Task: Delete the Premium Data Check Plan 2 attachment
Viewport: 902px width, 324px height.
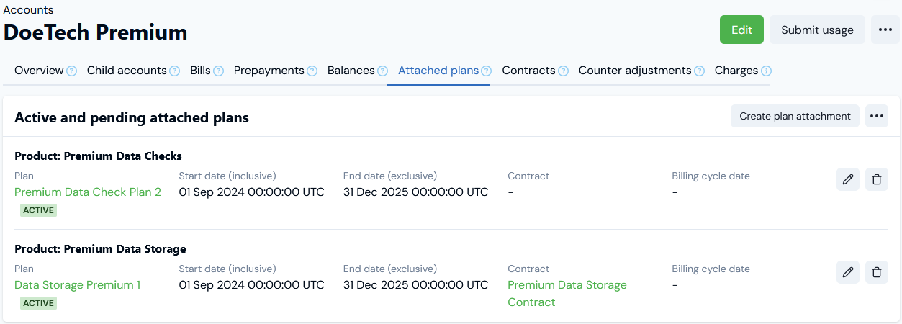Action: pyautogui.click(x=876, y=179)
